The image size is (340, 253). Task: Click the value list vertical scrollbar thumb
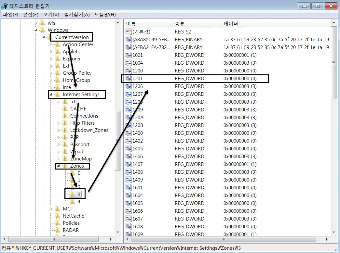(x=334, y=63)
